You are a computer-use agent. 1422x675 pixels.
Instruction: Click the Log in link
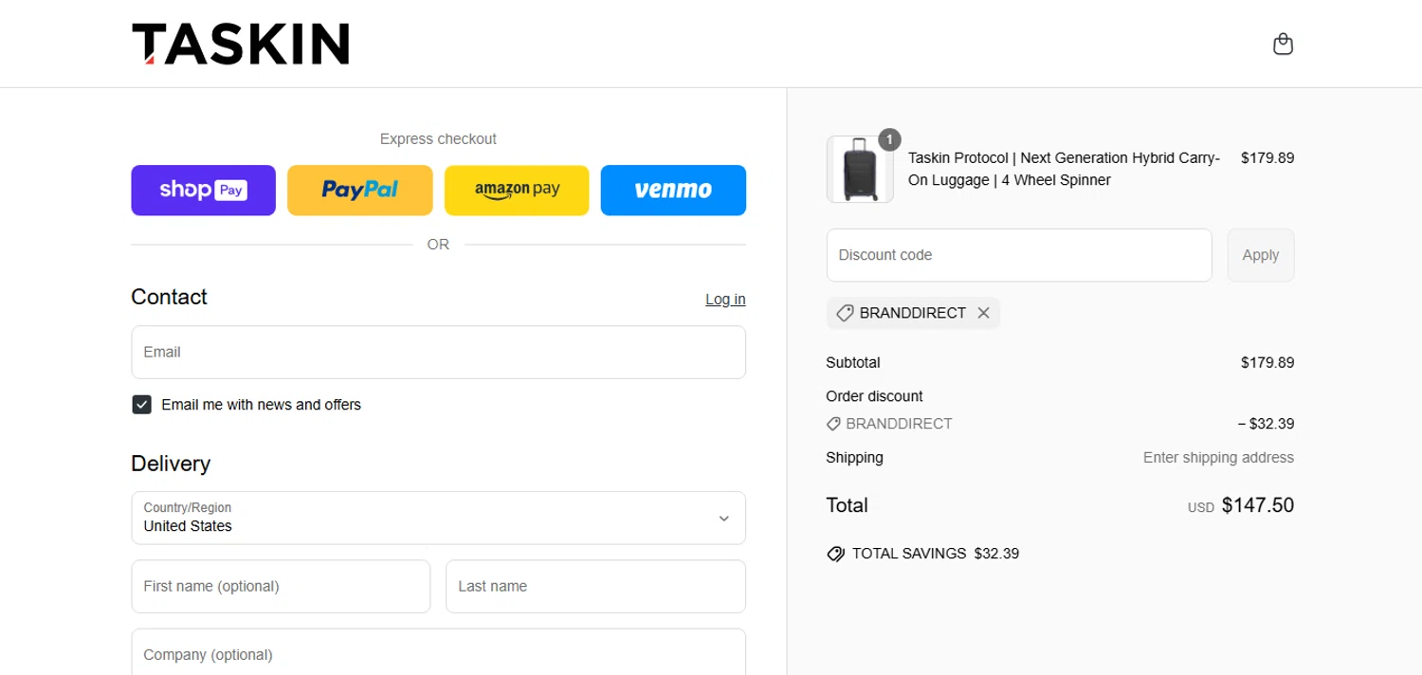[x=725, y=300]
